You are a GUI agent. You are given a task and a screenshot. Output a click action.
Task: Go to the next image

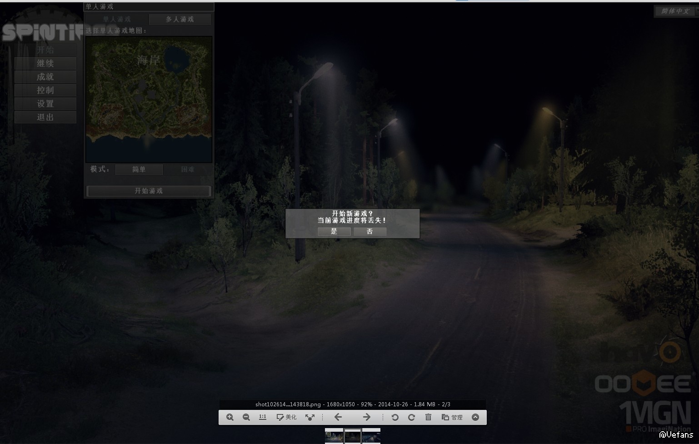click(366, 417)
